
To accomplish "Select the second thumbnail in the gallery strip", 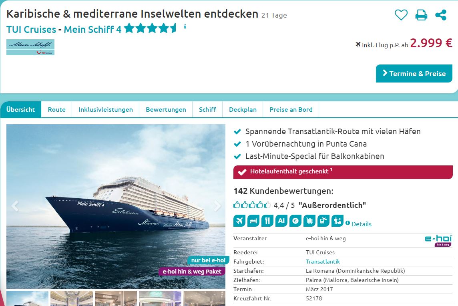I will [72, 298].
